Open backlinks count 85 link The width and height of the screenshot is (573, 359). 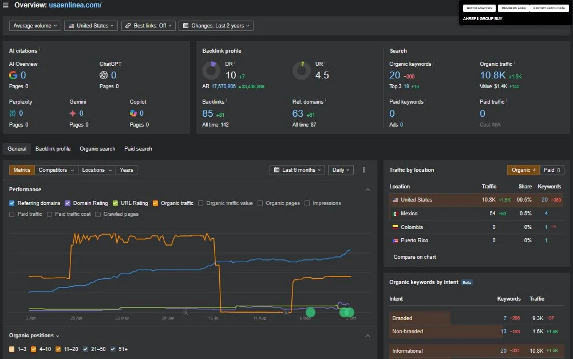[x=208, y=114]
